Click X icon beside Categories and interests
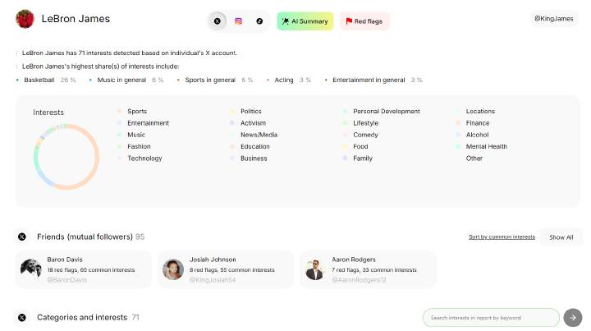The height and width of the screenshot is (331, 591). coord(22,317)
